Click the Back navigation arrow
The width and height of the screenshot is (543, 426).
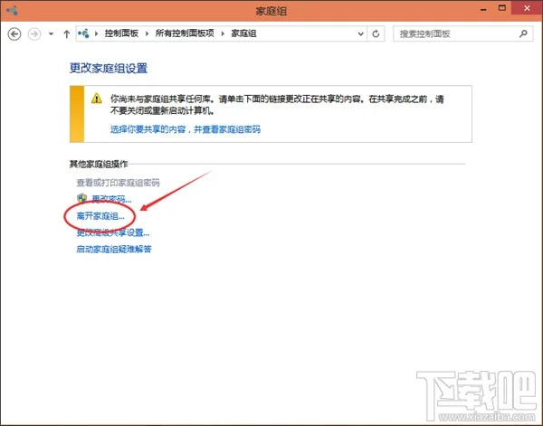tap(14, 33)
